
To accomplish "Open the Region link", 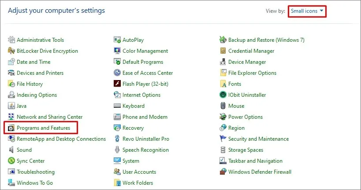I will coord(236,128).
